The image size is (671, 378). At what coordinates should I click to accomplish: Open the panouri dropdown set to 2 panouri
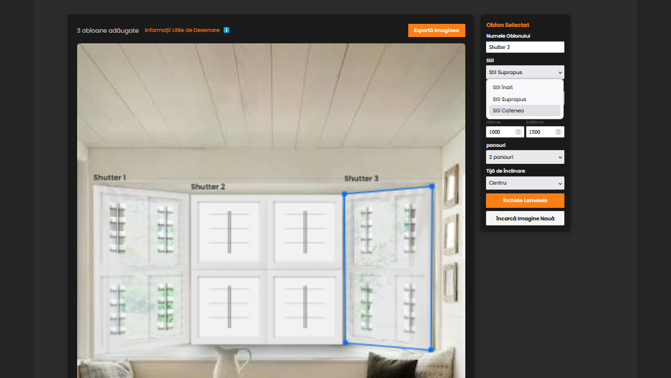(525, 157)
